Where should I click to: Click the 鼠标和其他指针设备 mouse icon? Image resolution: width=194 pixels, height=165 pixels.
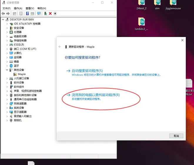(11, 95)
